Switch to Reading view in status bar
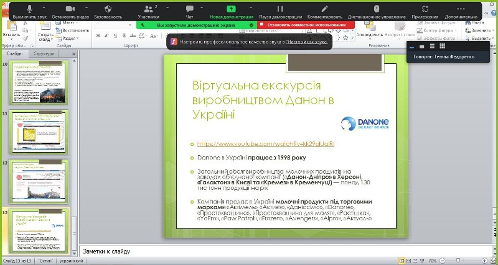This screenshot has height=265, width=498. pos(415,261)
